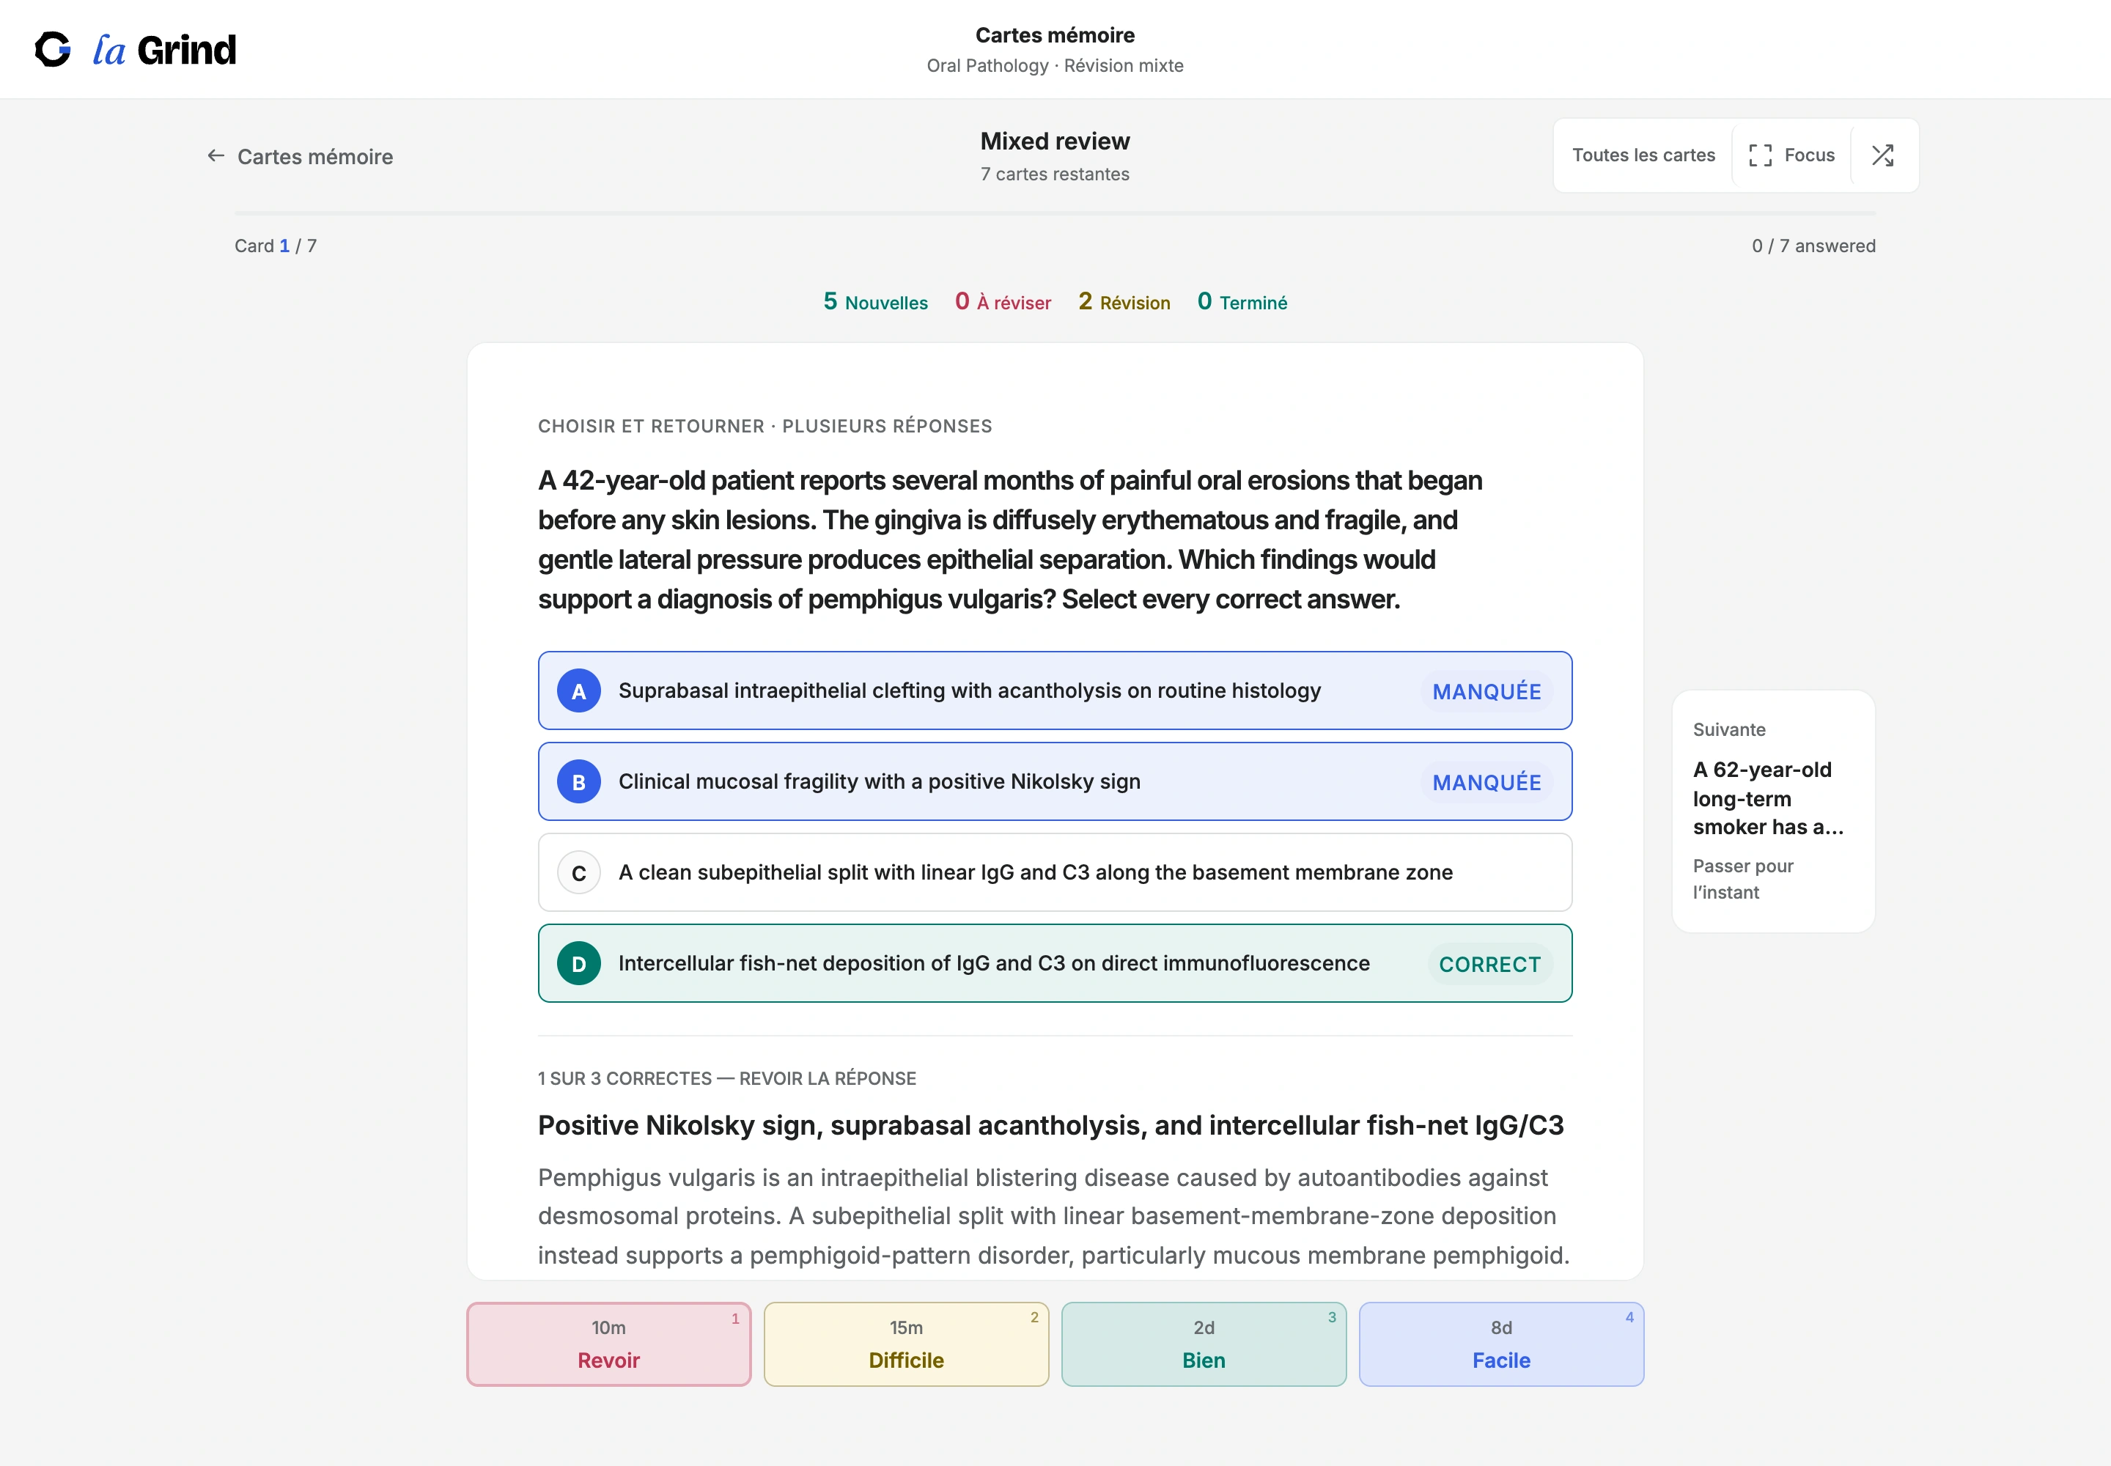Image resolution: width=2111 pixels, height=1466 pixels.
Task: Open the Suivante next-card preview
Action: pos(1773,812)
